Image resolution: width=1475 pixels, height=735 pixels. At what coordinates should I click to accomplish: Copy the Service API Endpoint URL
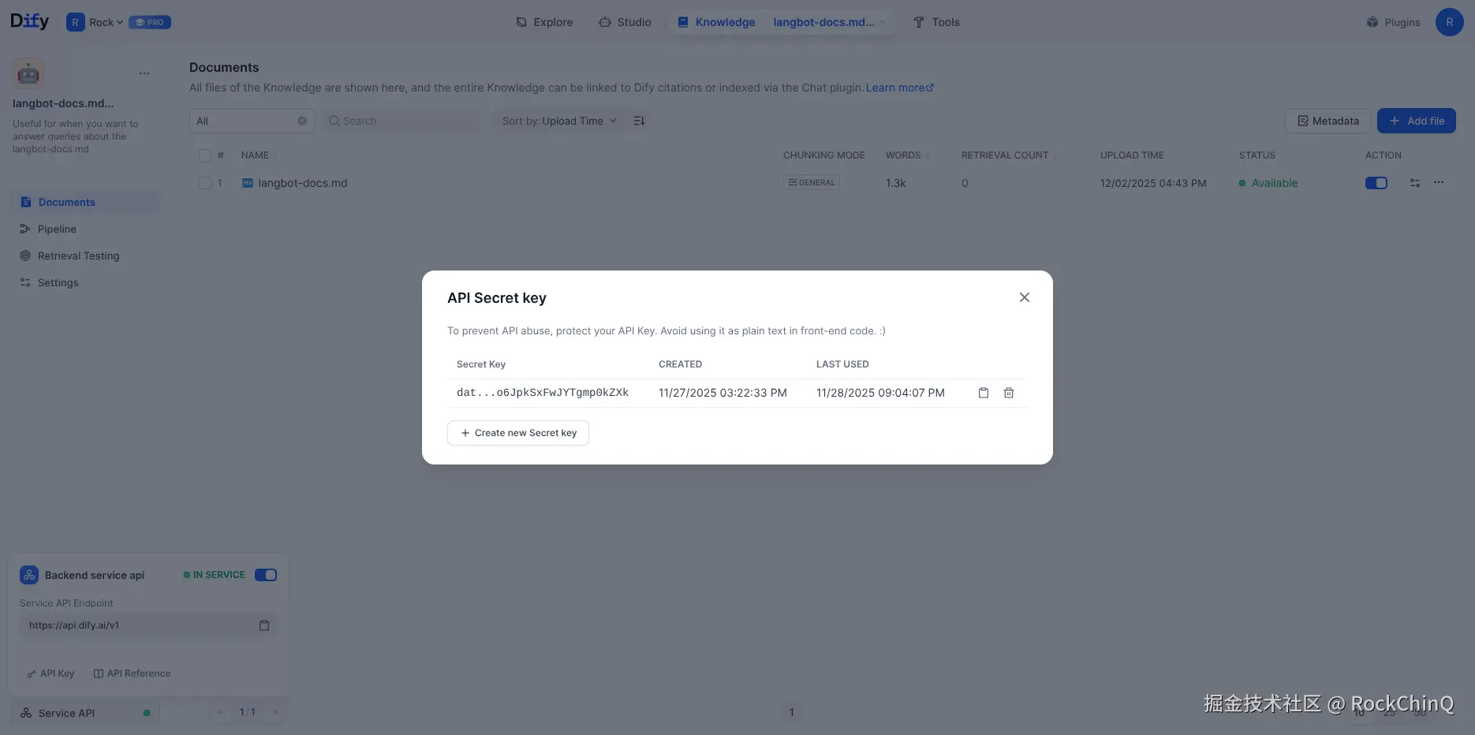pyautogui.click(x=263, y=625)
